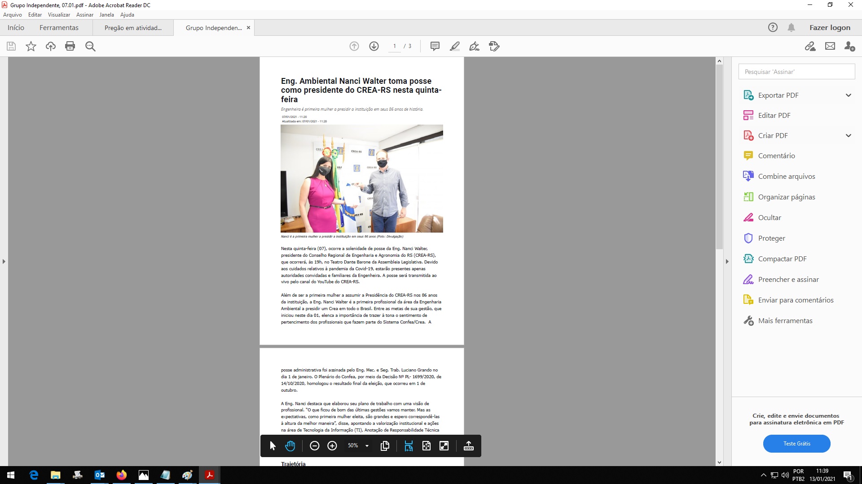Upload the file to cloud storage

click(51, 46)
